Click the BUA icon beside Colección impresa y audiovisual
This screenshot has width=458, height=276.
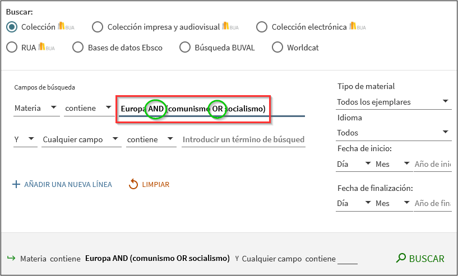coord(230,26)
